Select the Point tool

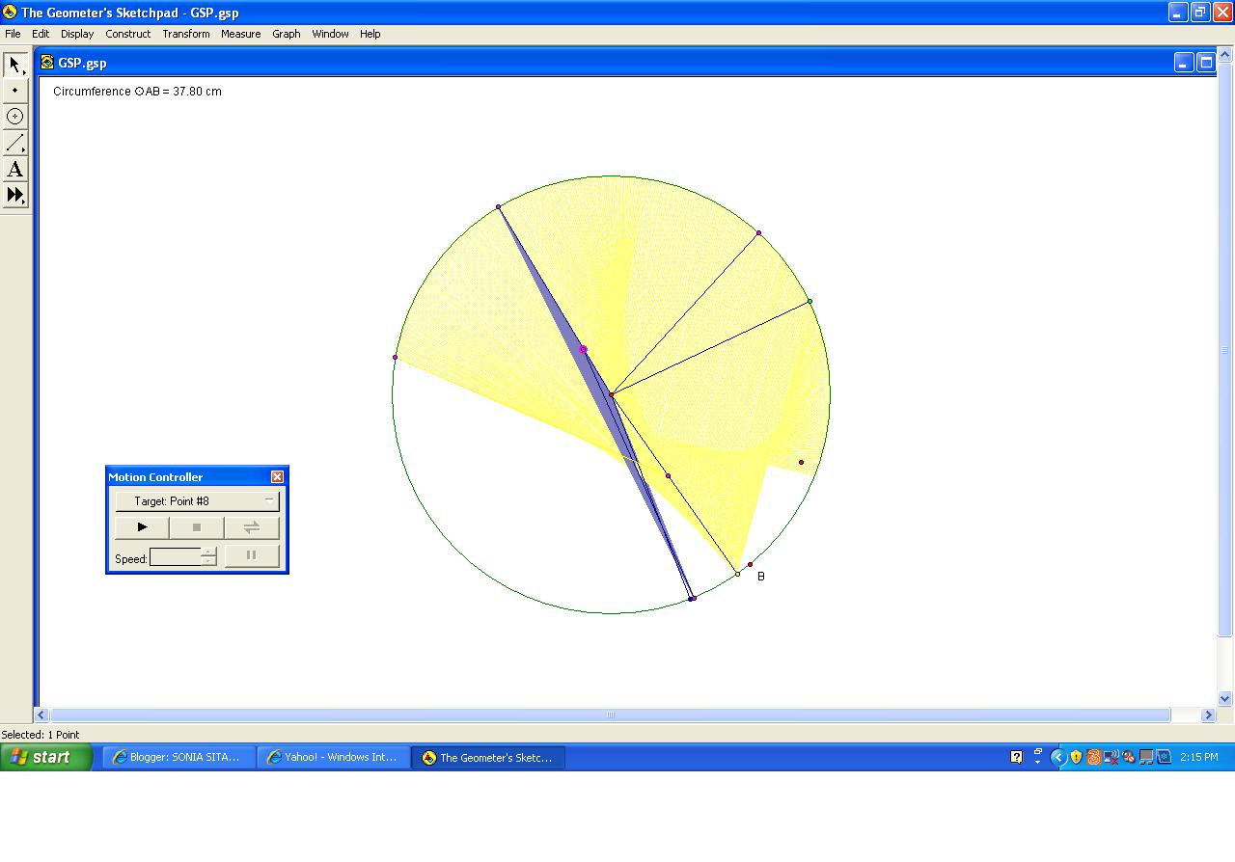click(x=14, y=91)
